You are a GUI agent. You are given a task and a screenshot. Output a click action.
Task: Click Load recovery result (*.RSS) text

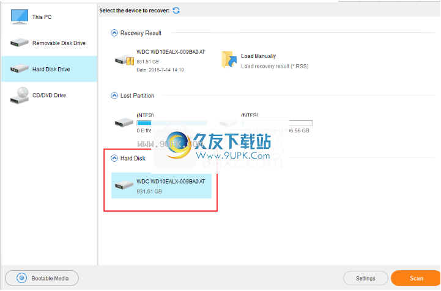coord(275,66)
